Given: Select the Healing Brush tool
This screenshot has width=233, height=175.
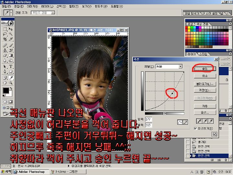Looking at the screenshot, I should pos(5,45).
